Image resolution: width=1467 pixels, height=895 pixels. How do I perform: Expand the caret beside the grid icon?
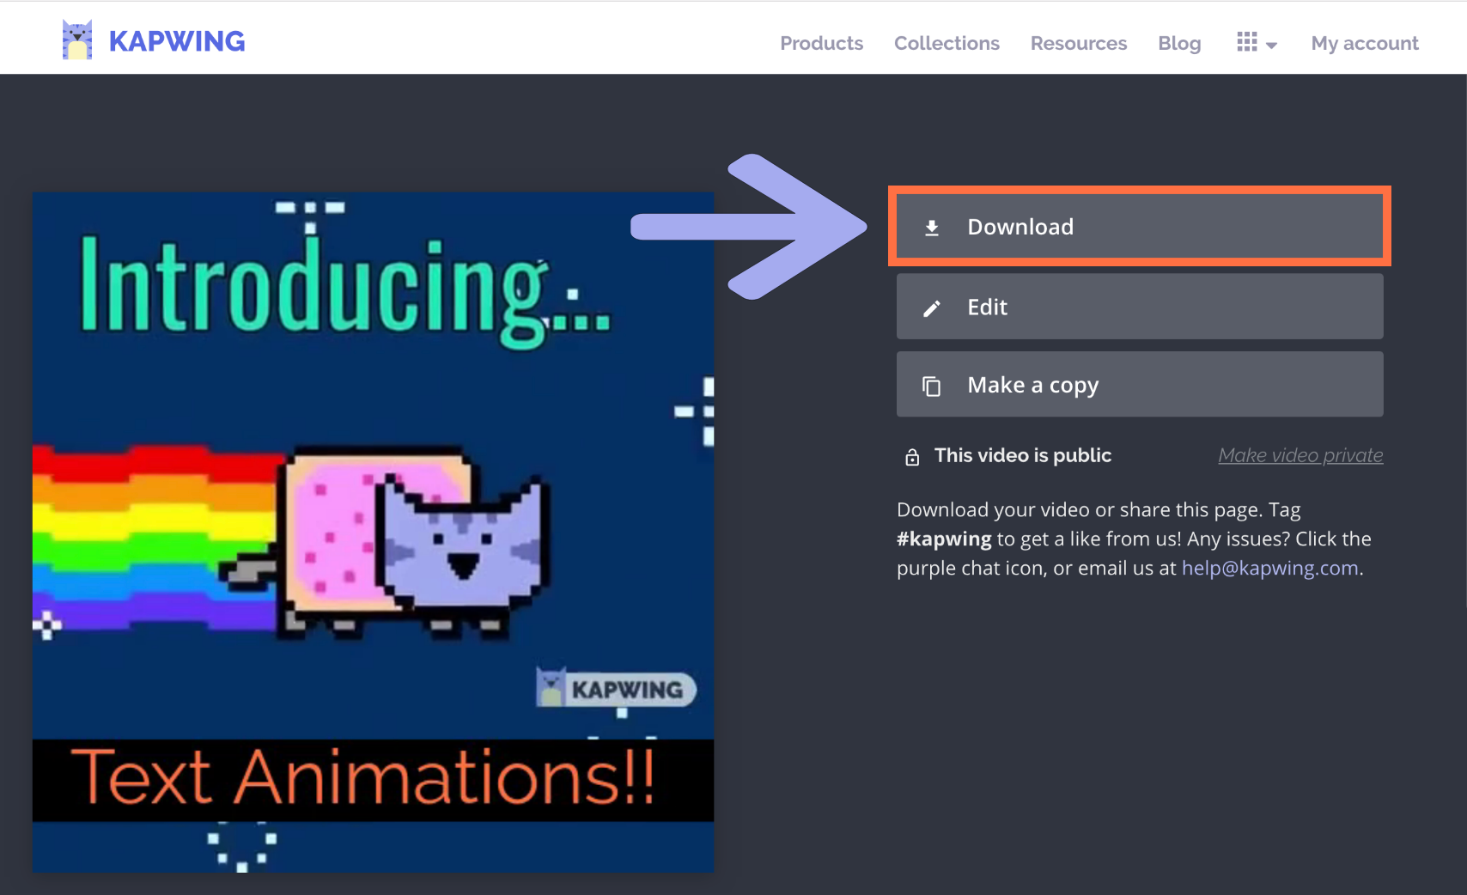coord(1272,46)
